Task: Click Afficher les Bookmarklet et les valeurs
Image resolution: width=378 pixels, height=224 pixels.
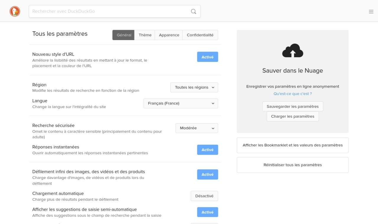Action: [x=292, y=145]
